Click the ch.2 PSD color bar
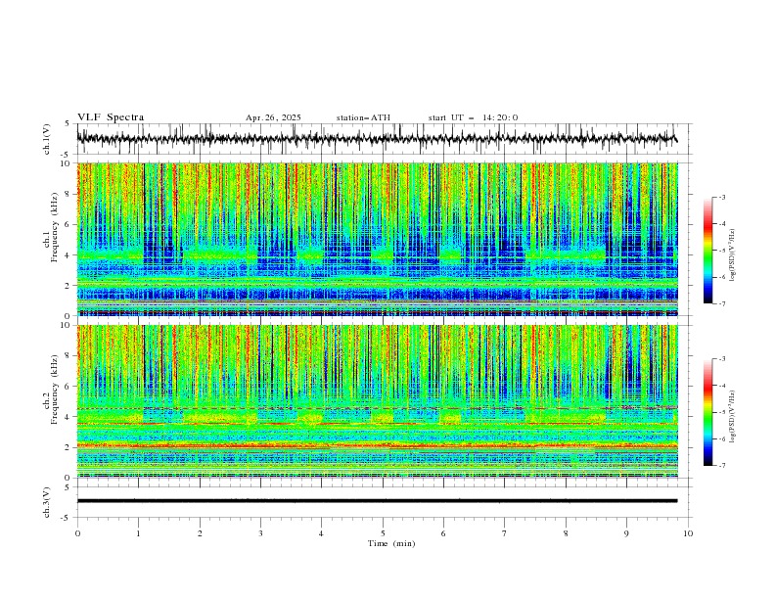The height and width of the screenshot is (599, 775). tap(707, 412)
